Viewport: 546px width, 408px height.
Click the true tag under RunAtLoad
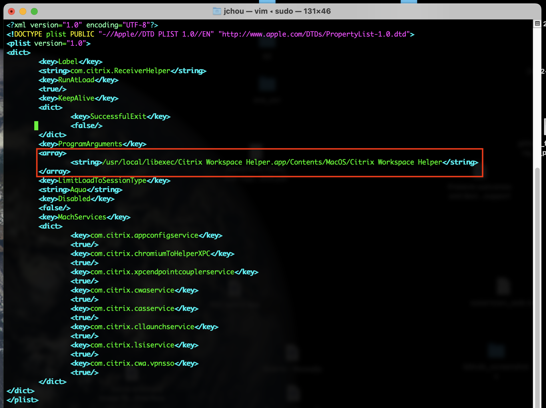[x=53, y=89]
